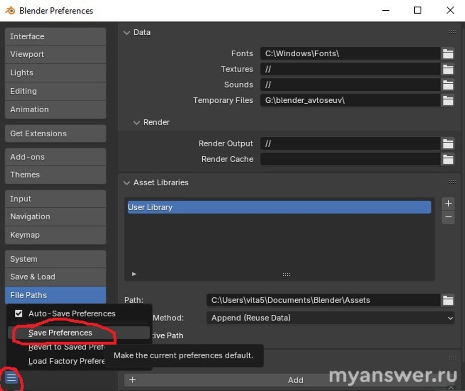
Task: Open the Keymap preferences section
Action: 55,235
